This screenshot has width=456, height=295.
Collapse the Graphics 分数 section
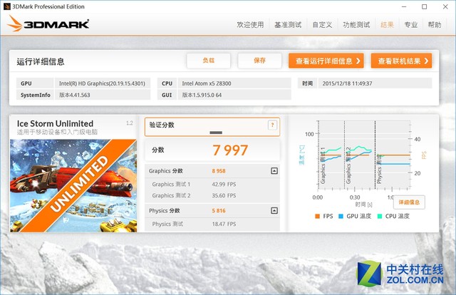click(x=274, y=171)
